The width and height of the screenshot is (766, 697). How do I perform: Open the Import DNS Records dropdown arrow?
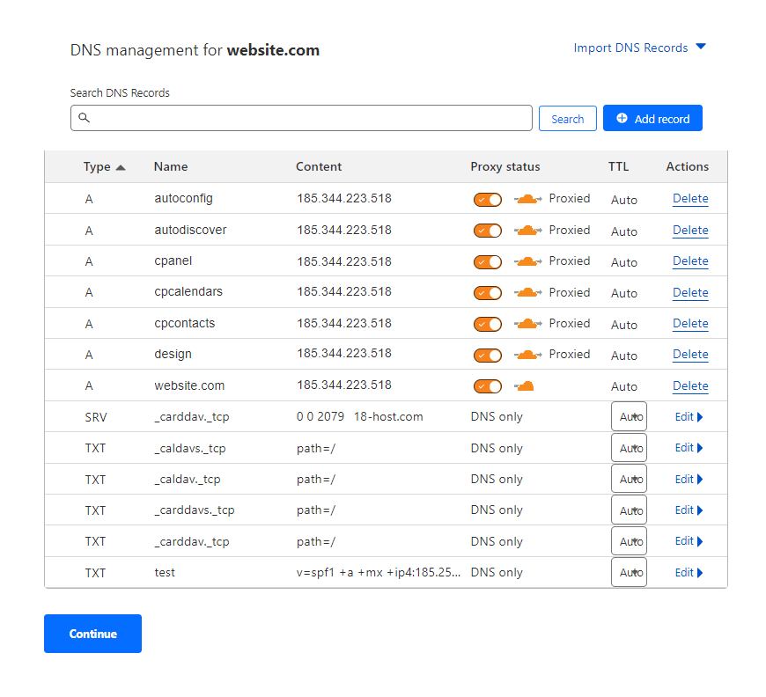pyautogui.click(x=701, y=47)
